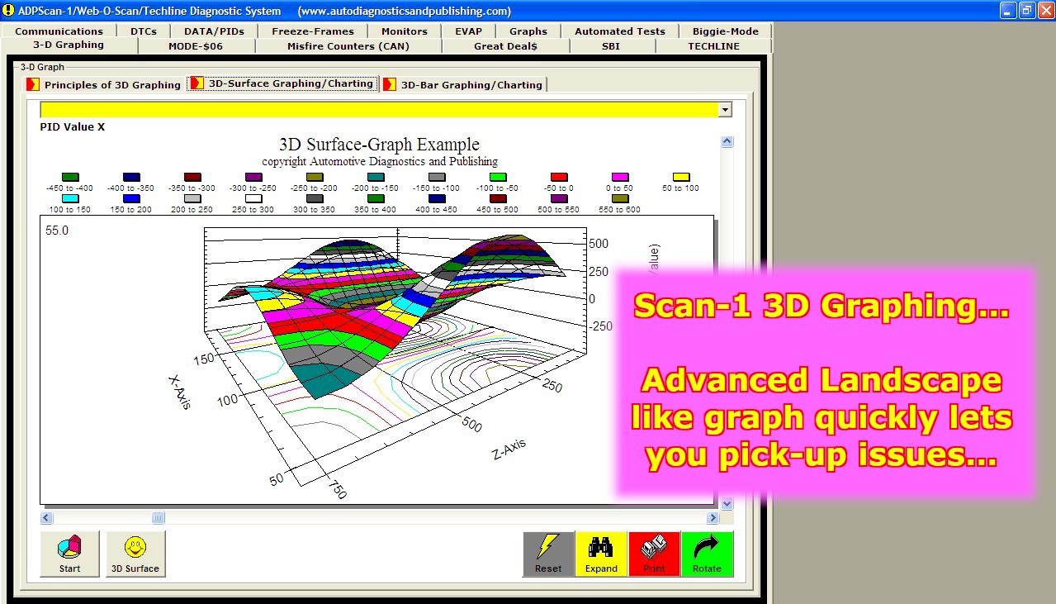The height and width of the screenshot is (604, 1056).
Task: Switch to the MODE-$06 tab
Action: [x=196, y=46]
